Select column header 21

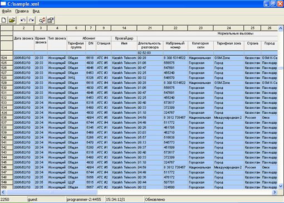tap(150, 28)
